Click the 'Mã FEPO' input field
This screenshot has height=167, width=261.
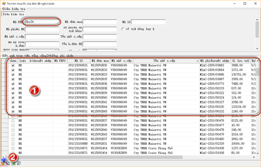coord(42,21)
